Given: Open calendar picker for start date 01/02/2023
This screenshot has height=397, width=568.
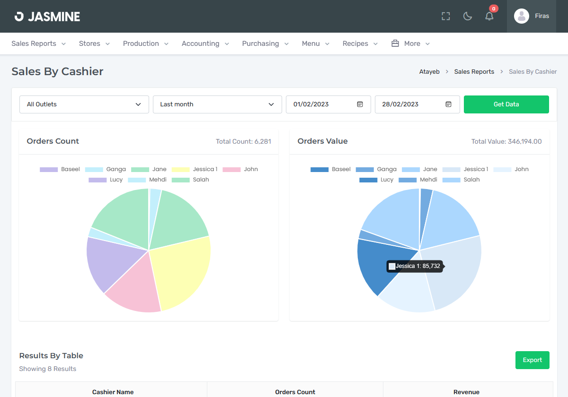Looking at the screenshot, I should tap(360, 104).
